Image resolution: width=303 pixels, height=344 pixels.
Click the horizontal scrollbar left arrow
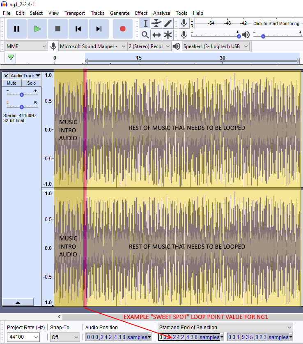[59, 316]
